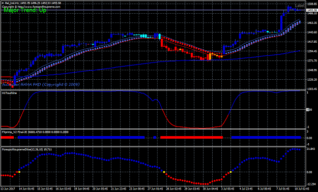This screenshot has width=318, height=192.
Task: Click the HAMA PAD Copyright 2009 text
Action: point(41,84)
